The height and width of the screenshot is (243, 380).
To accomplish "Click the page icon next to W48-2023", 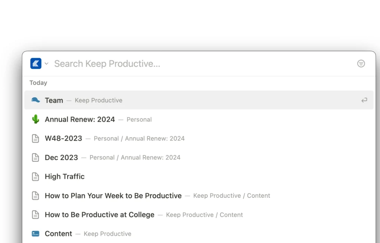I will point(35,138).
